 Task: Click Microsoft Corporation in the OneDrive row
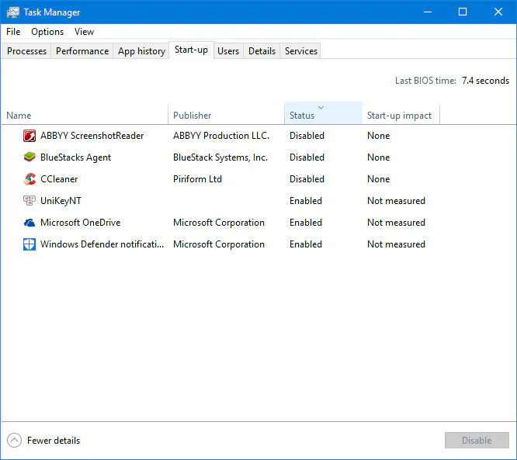coord(219,223)
